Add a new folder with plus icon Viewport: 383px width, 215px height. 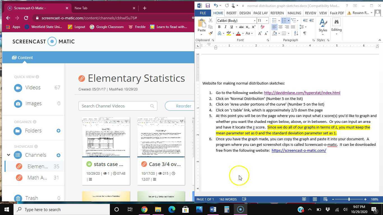click(x=58, y=131)
